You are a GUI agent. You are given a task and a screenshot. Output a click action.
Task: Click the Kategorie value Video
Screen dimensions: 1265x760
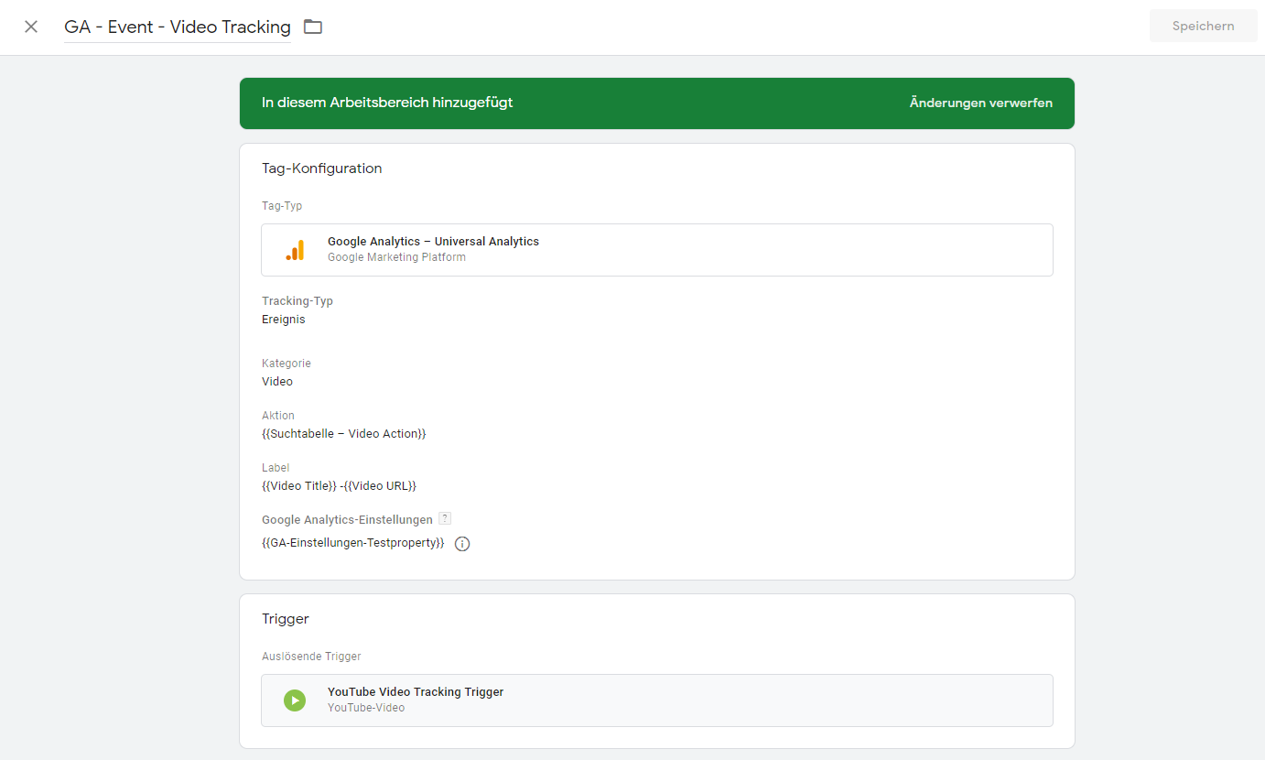277,382
